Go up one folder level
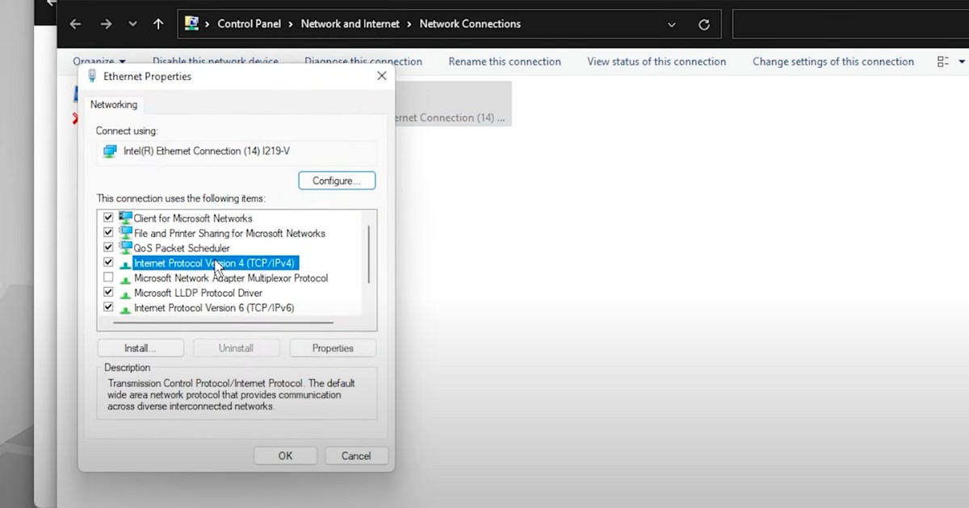This screenshot has height=508, width=969. (x=157, y=24)
